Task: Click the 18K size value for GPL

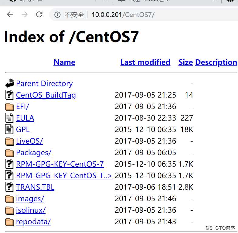Action: pyautogui.click(x=187, y=130)
